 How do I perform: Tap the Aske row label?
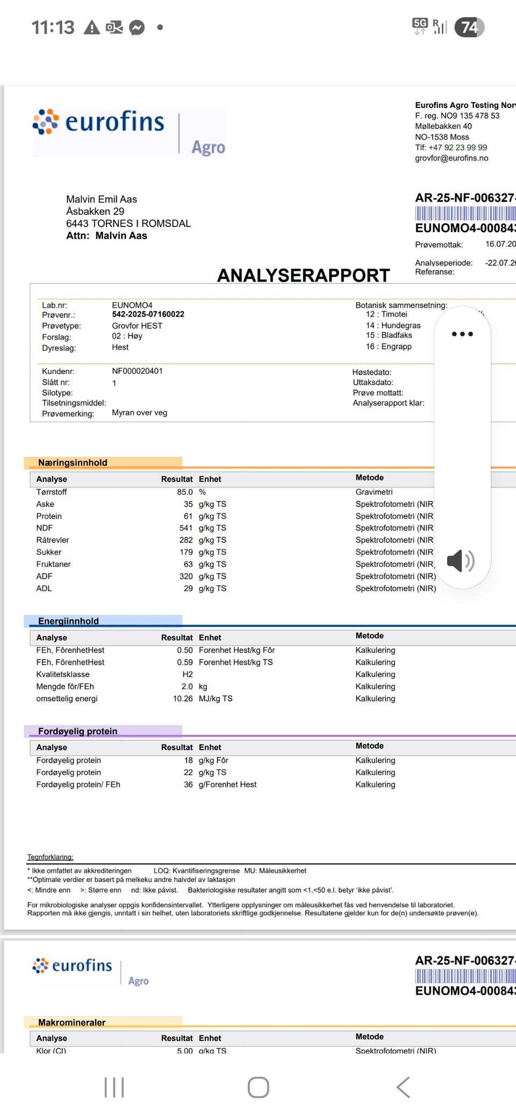click(45, 504)
